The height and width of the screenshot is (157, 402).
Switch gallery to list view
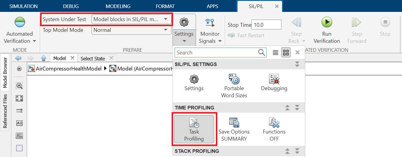click(x=276, y=53)
